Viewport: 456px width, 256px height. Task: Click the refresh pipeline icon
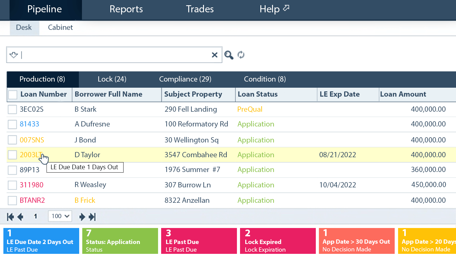coord(241,55)
